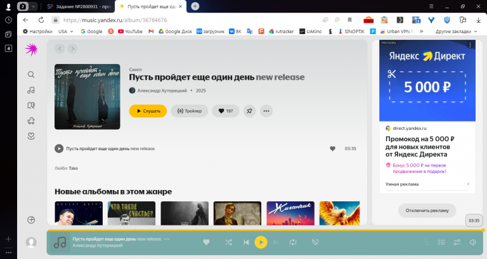The height and width of the screenshot is (259, 487).
Task: Click the single's cover art image
Action: [88, 97]
